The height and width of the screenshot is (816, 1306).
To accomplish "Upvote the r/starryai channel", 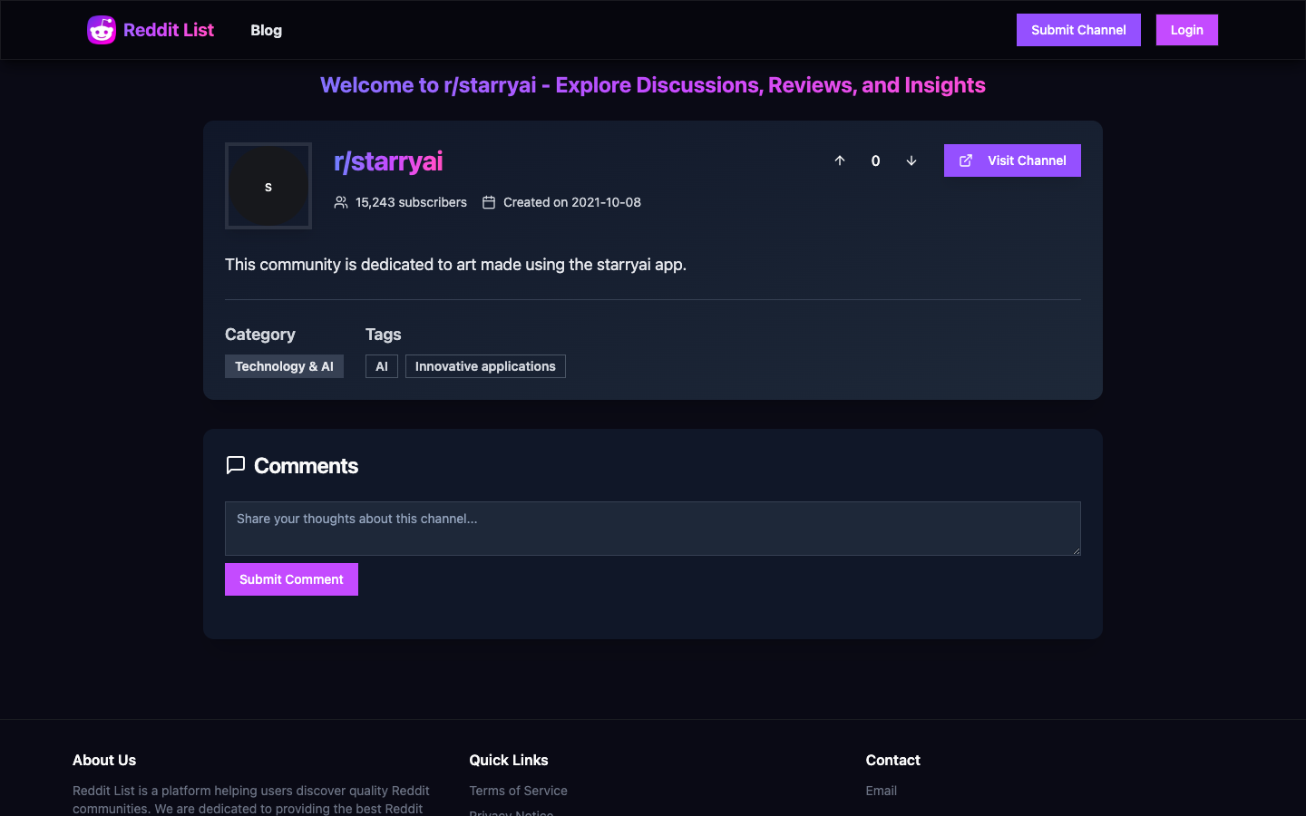I will (840, 160).
